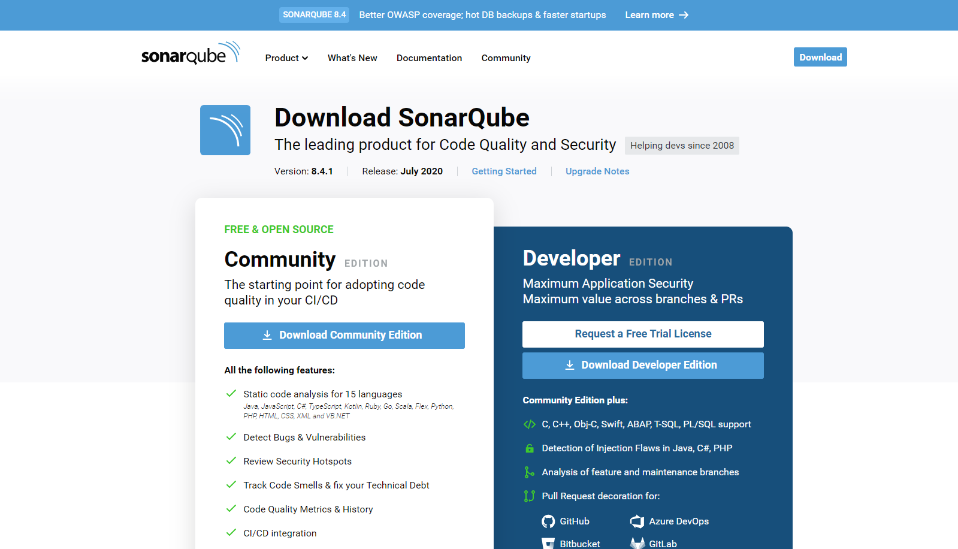Click Download Community Edition button
This screenshot has height=549, width=958.
[x=344, y=336]
